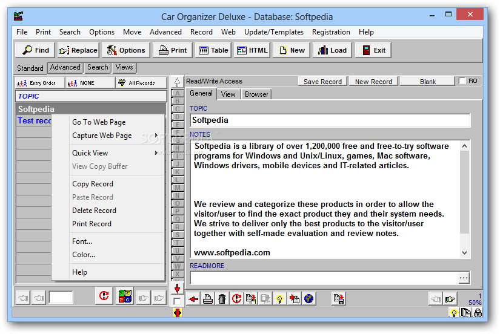Click the Find magnifier toolbar button
Viewport: 500px width, 334px height.
pos(35,50)
